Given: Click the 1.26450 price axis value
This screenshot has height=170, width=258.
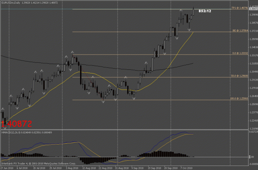Looking at the screenshot, I should click(254, 96).
